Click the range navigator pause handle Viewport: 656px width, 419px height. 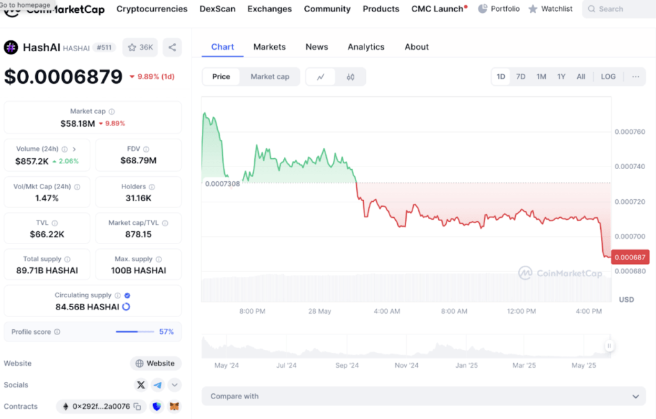pos(609,346)
